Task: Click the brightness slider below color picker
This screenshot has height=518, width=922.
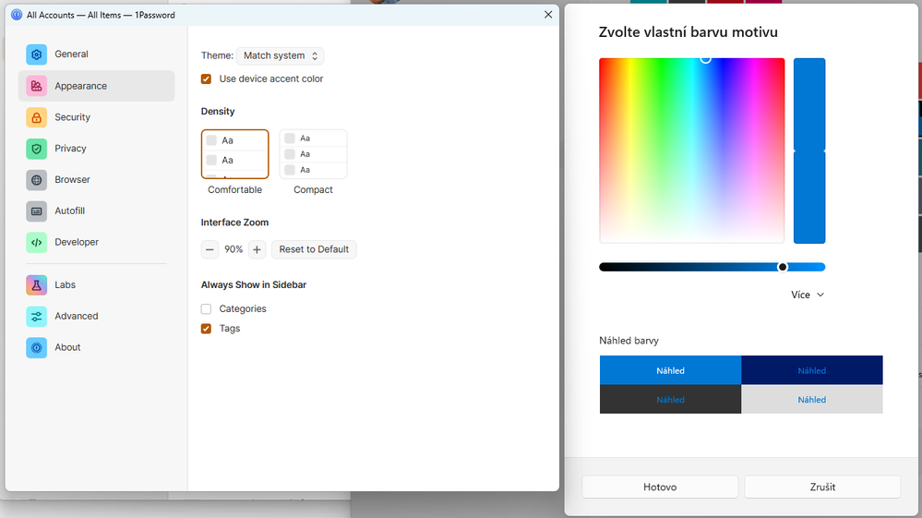Action: pyautogui.click(x=712, y=267)
